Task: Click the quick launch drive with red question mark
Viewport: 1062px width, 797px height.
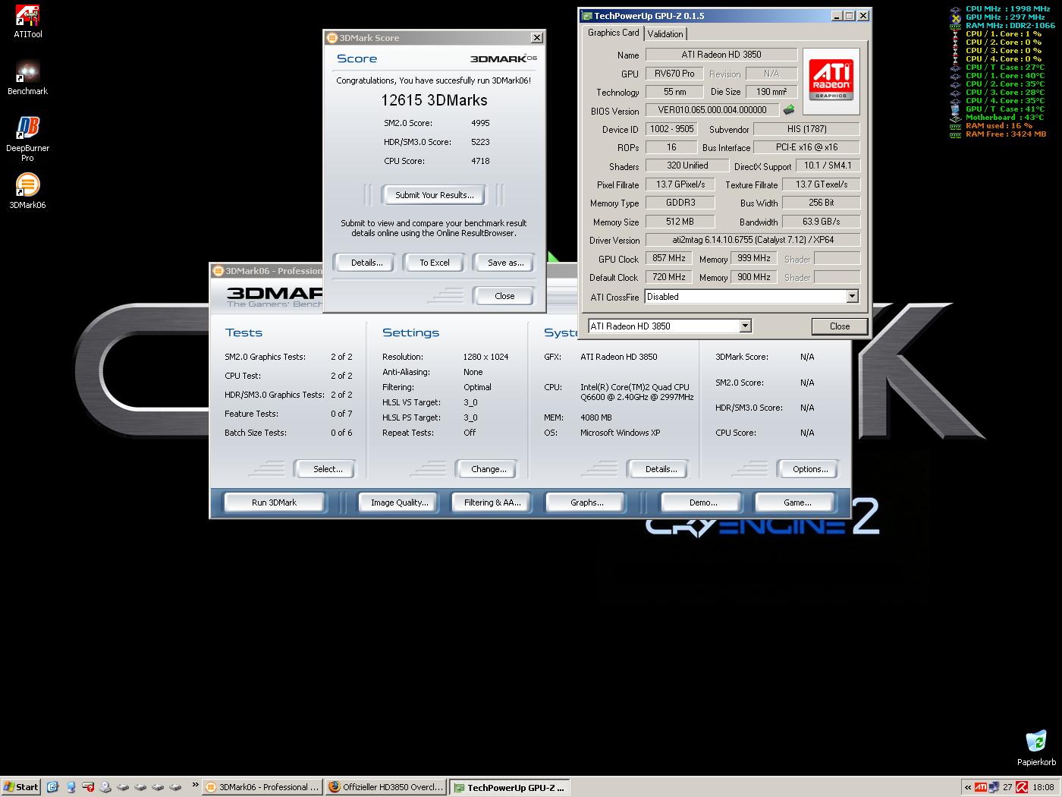Action: pos(88,787)
